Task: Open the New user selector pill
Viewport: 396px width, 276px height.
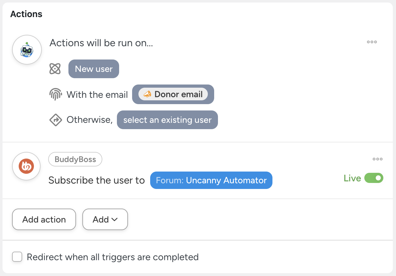Action: click(x=94, y=69)
